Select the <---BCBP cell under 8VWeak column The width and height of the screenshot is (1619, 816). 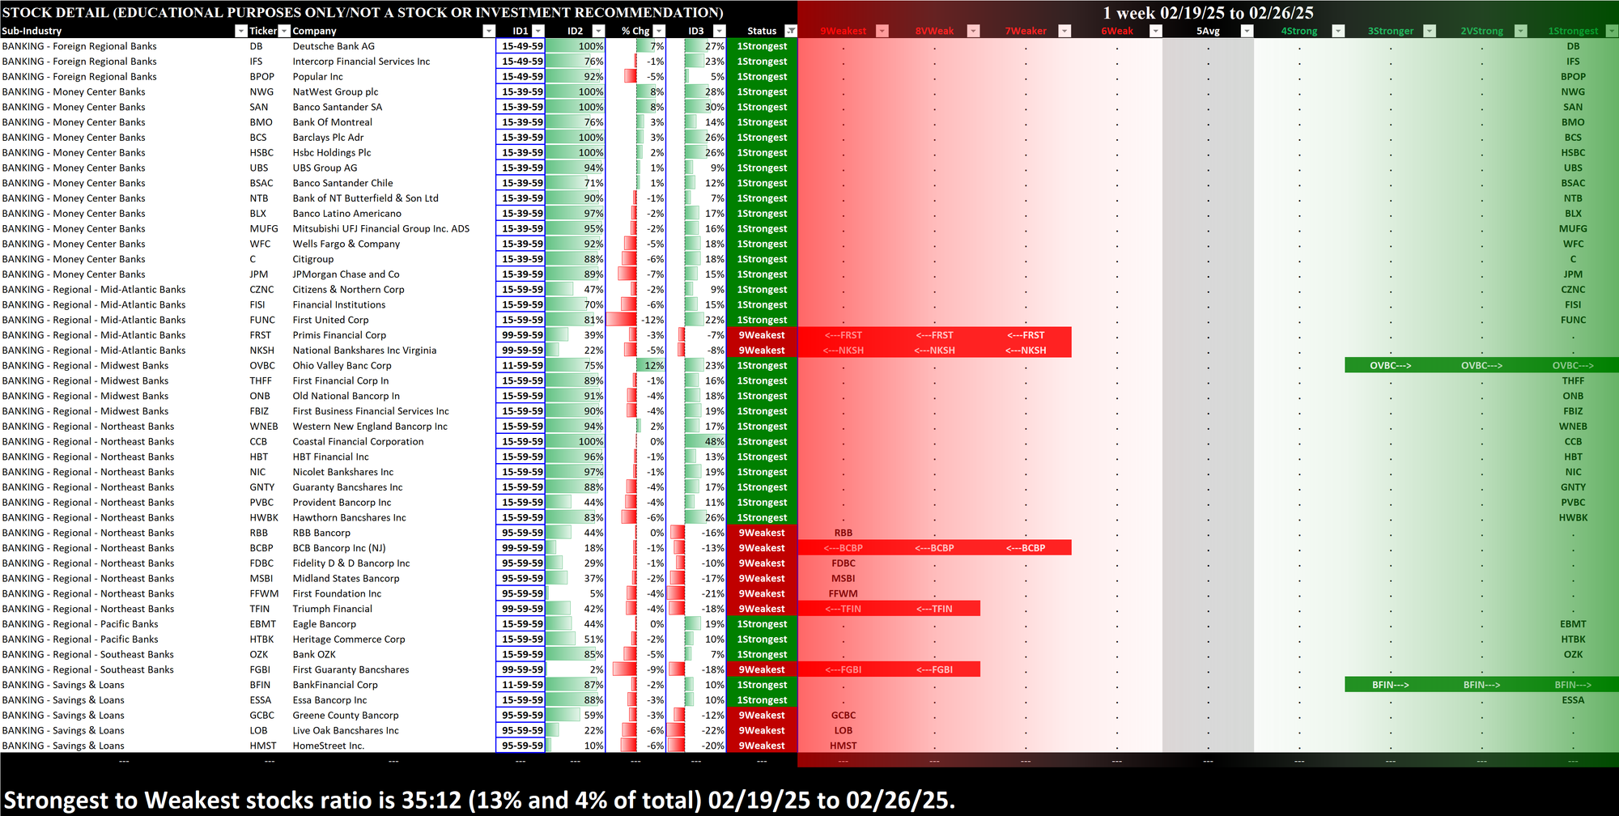tap(934, 548)
